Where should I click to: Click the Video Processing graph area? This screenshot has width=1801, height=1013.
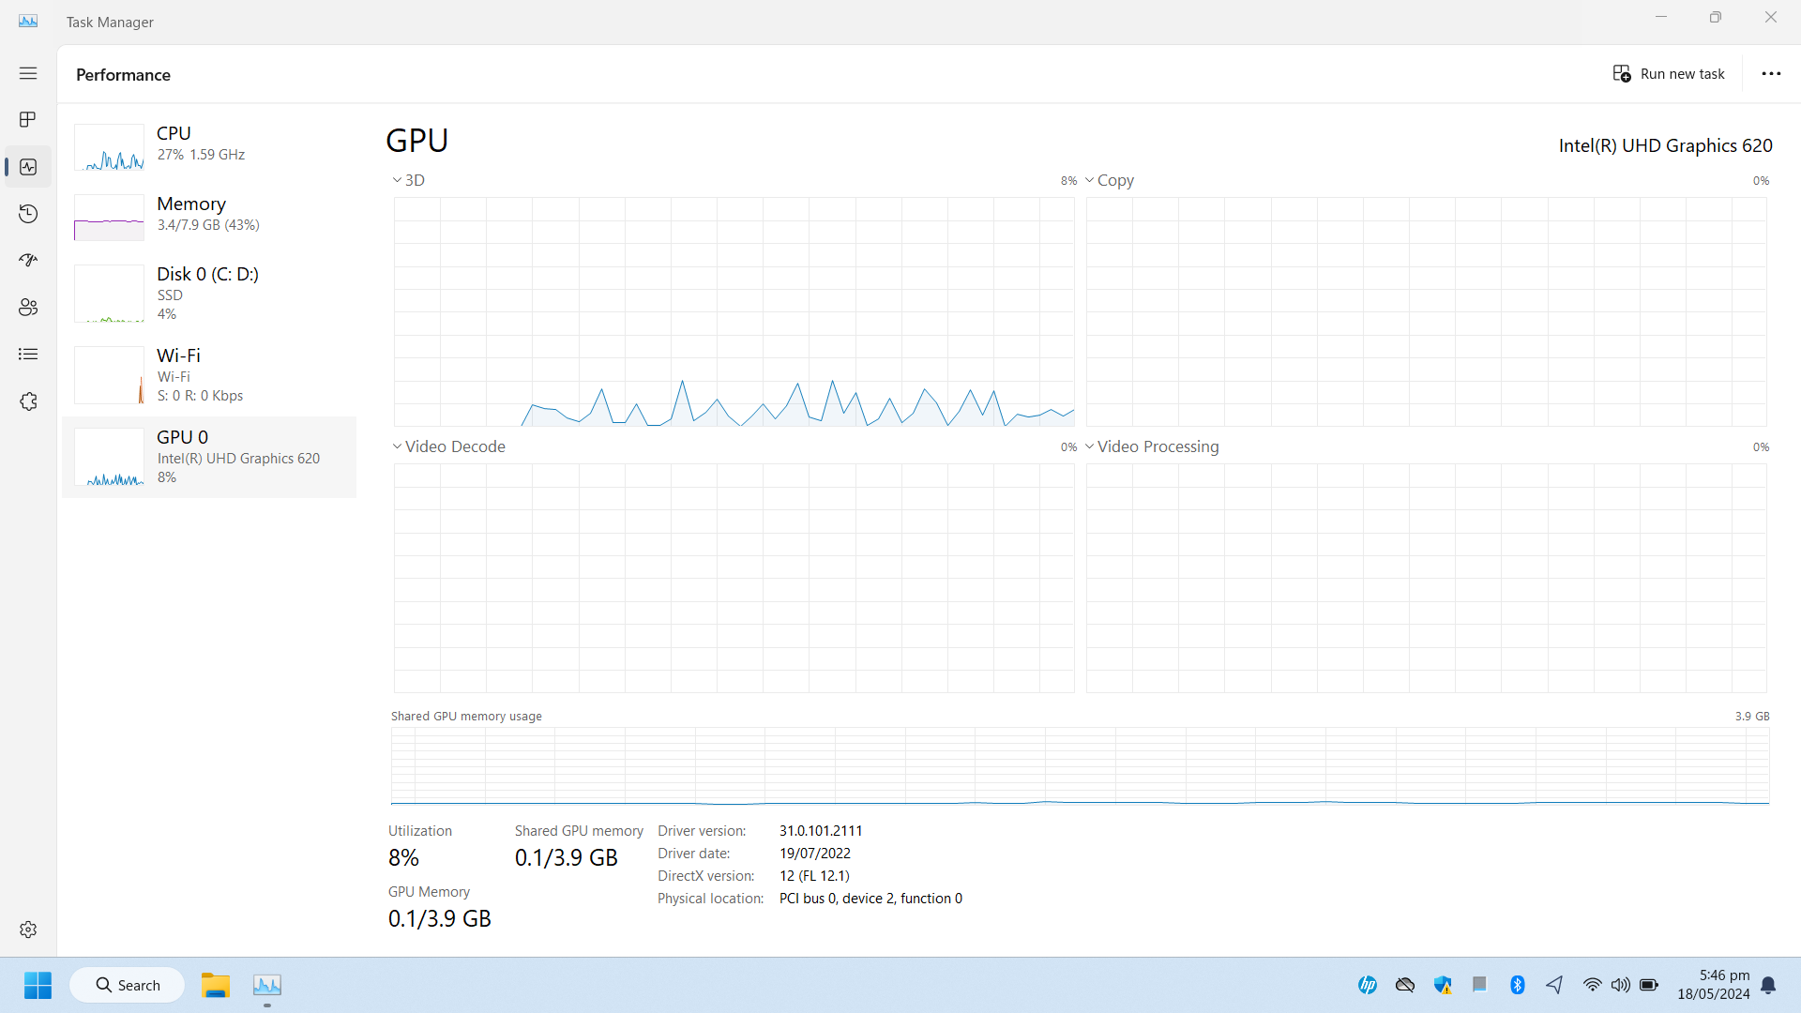[1426, 578]
